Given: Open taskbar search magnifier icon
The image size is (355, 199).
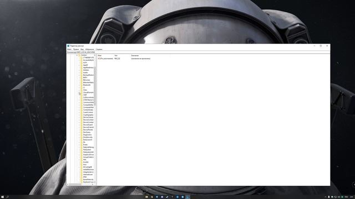Looking at the screenshot, I should (7, 197).
